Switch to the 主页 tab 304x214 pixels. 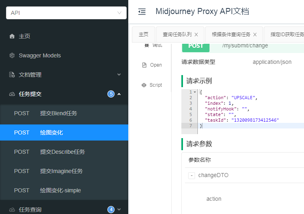pyautogui.click(x=144, y=35)
